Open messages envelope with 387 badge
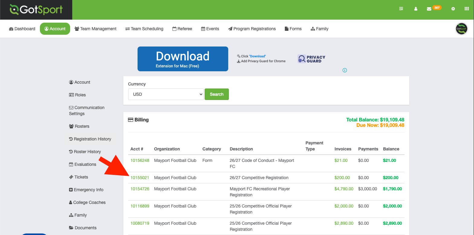The width and height of the screenshot is (474, 235). 433,8
